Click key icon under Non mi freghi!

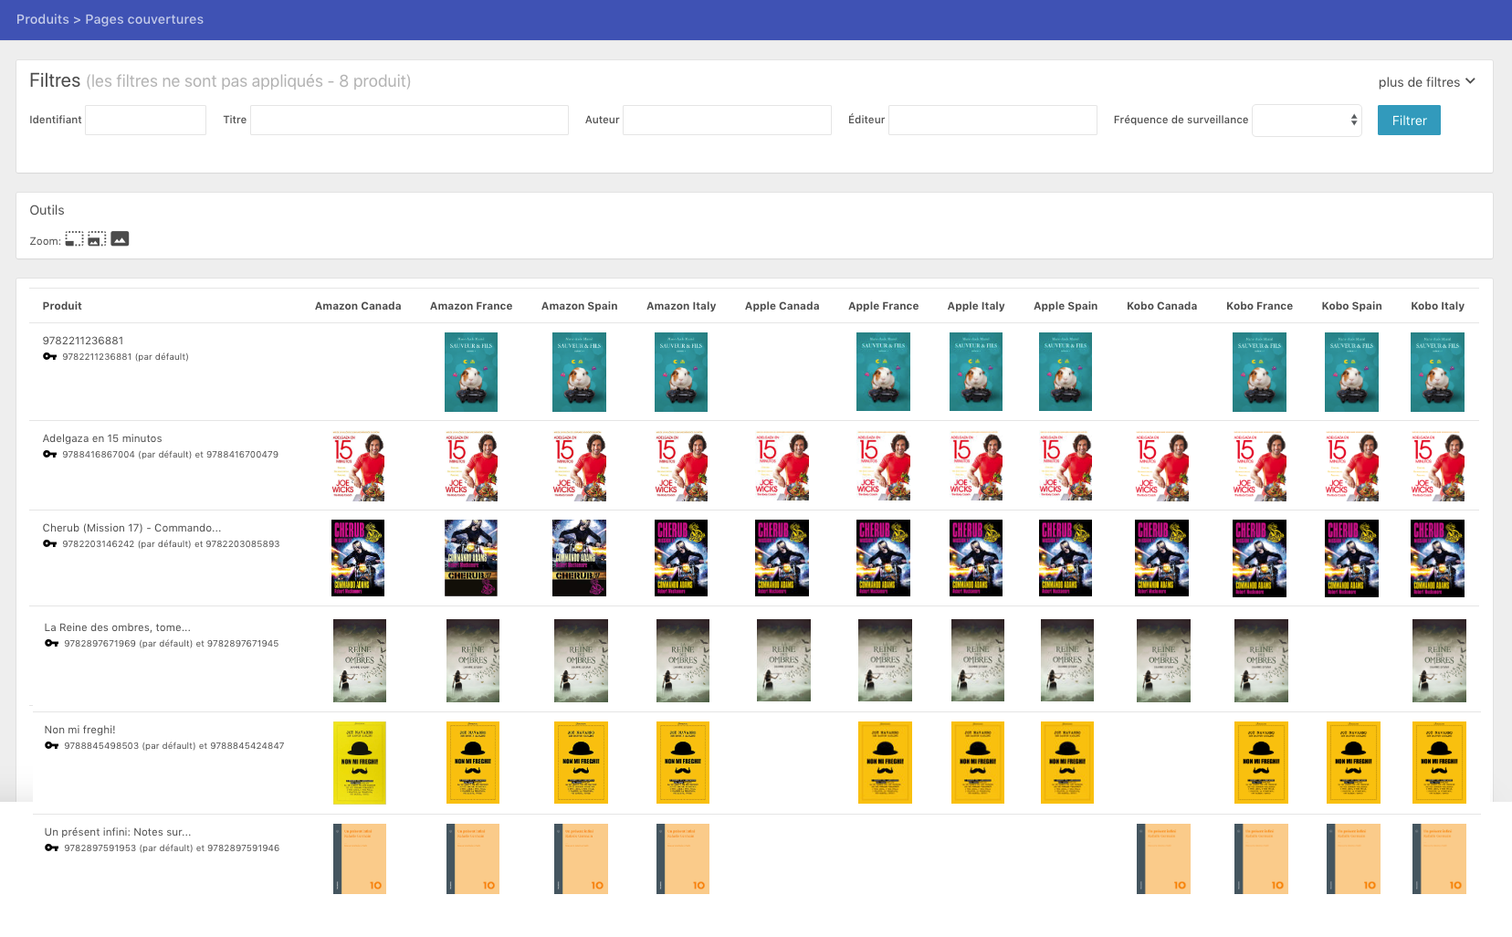(52, 746)
